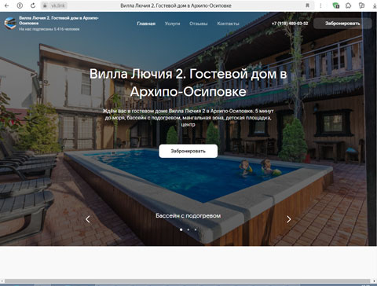Screen dimensions: 377x286
Task: Click the site title Вилла Лючия 2 in header
Action: point(59,20)
